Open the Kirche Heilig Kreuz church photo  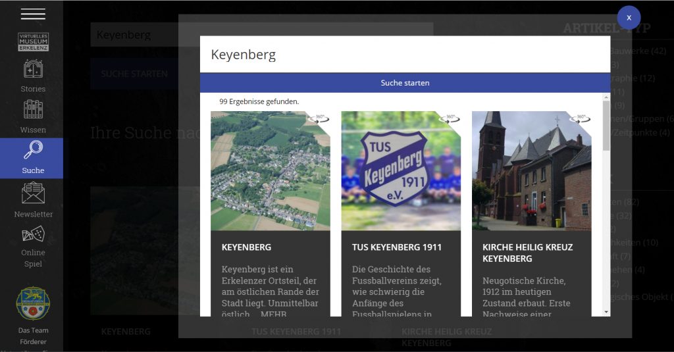[531, 171]
